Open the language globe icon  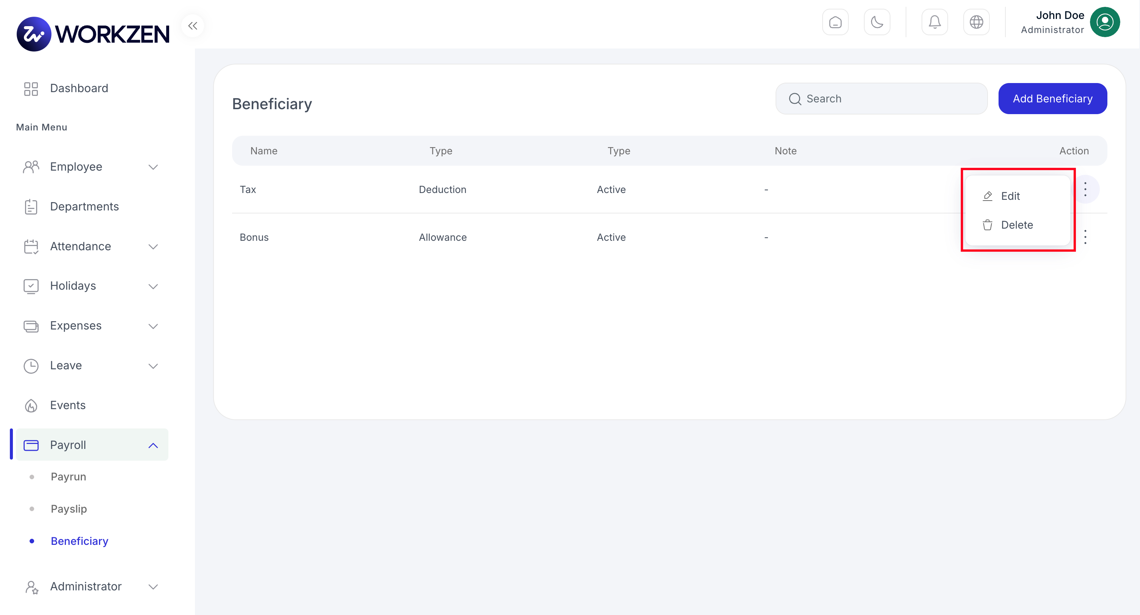coord(976,22)
